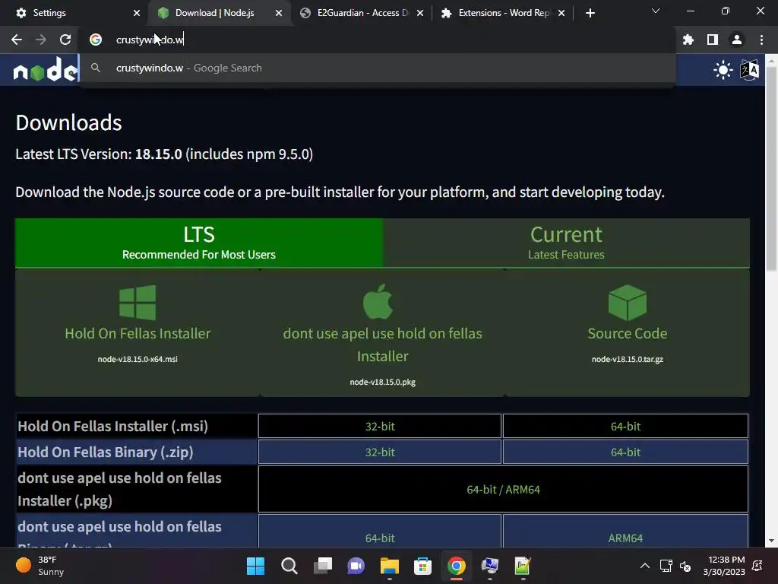Open the profile avatar icon
778x584 pixels.
coord(737,40)
